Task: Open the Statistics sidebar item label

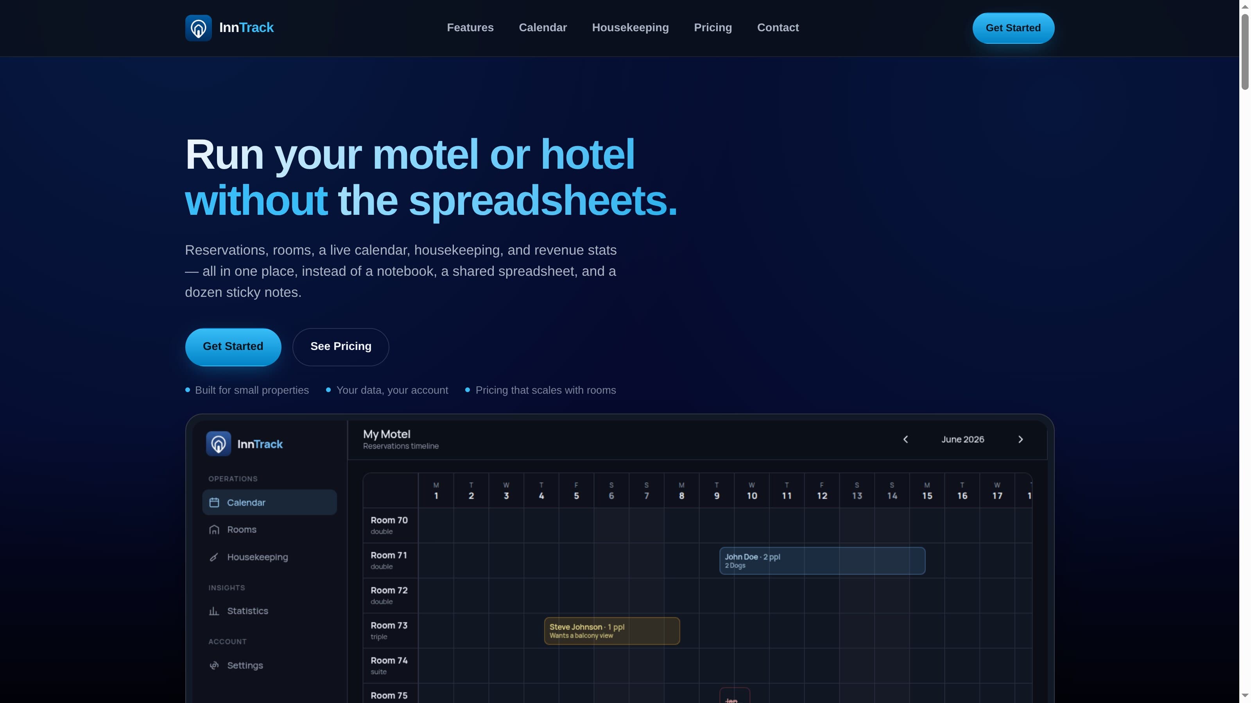Action: coord(247,611)
